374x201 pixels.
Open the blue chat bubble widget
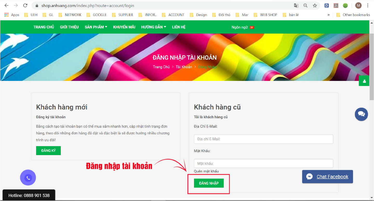tap(361, 114)
